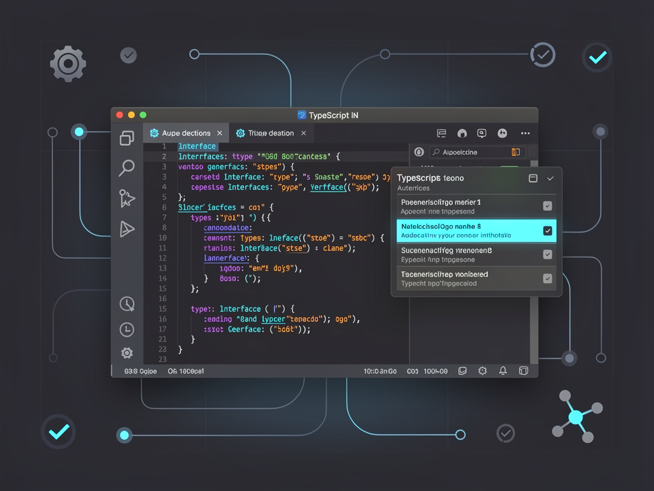The width and height of the screenshot is (654, 491).
Task: Click the O6 180Cpe1 status bar entry
Action: pyautogui.click(x=186, y=371)
